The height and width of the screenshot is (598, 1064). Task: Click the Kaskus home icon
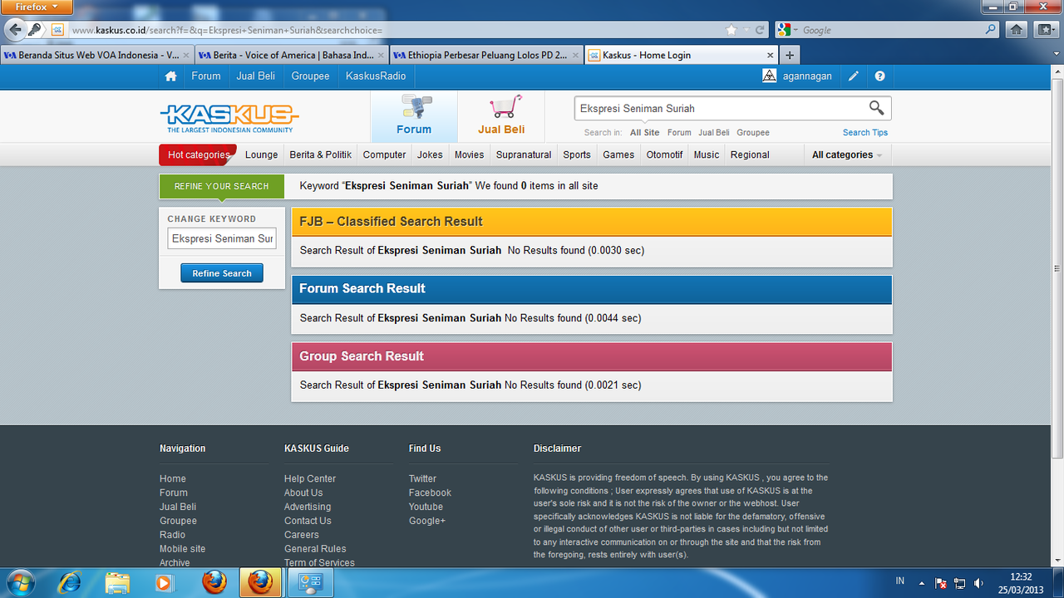[170, 76]
